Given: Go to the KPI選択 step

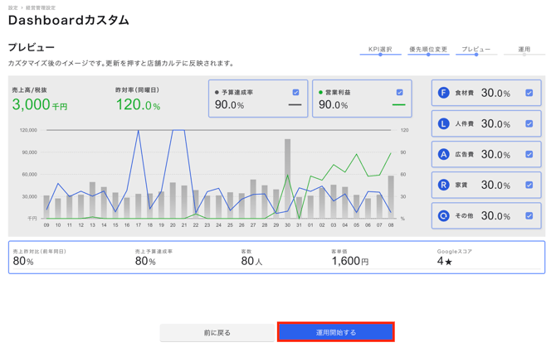Looking at the screenshot, I should point(380,50).
